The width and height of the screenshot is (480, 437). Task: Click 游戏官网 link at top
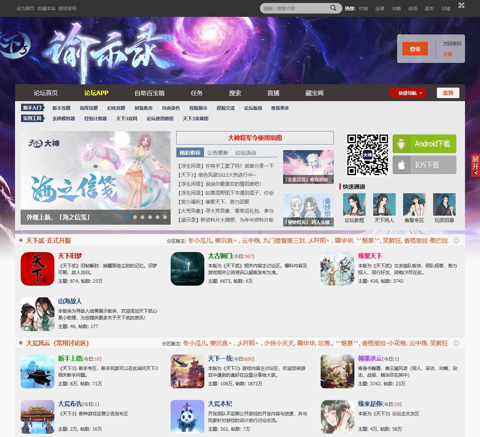pyautogui.click(x=67, y=8)
